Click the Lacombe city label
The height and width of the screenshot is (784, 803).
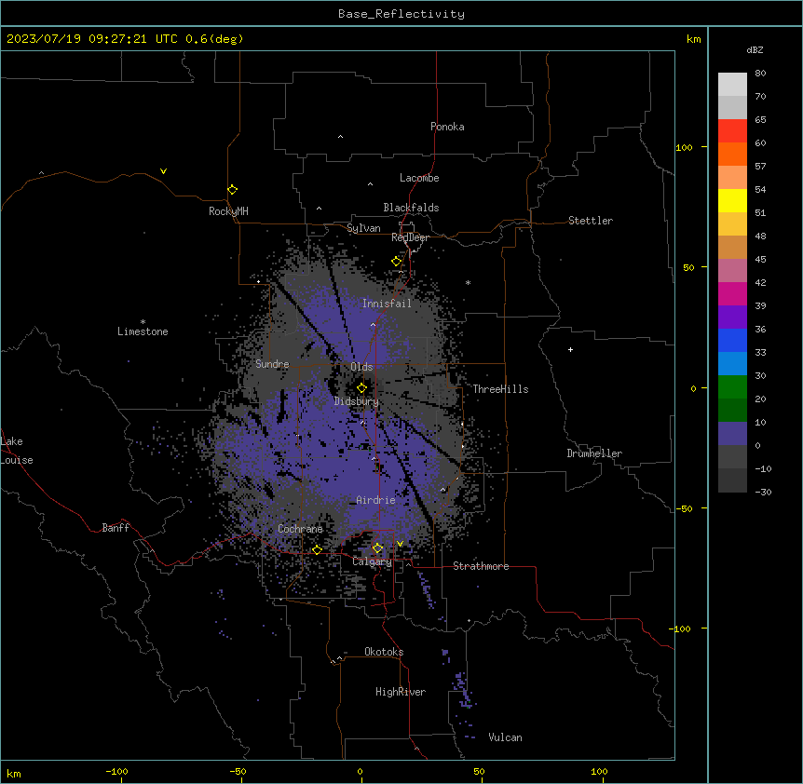click(419, 178)
